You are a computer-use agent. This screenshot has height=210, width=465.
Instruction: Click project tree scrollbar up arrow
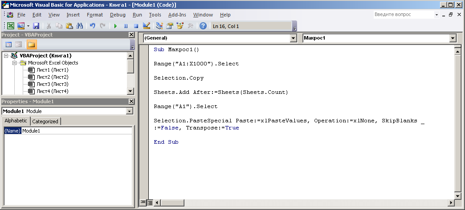130,55
